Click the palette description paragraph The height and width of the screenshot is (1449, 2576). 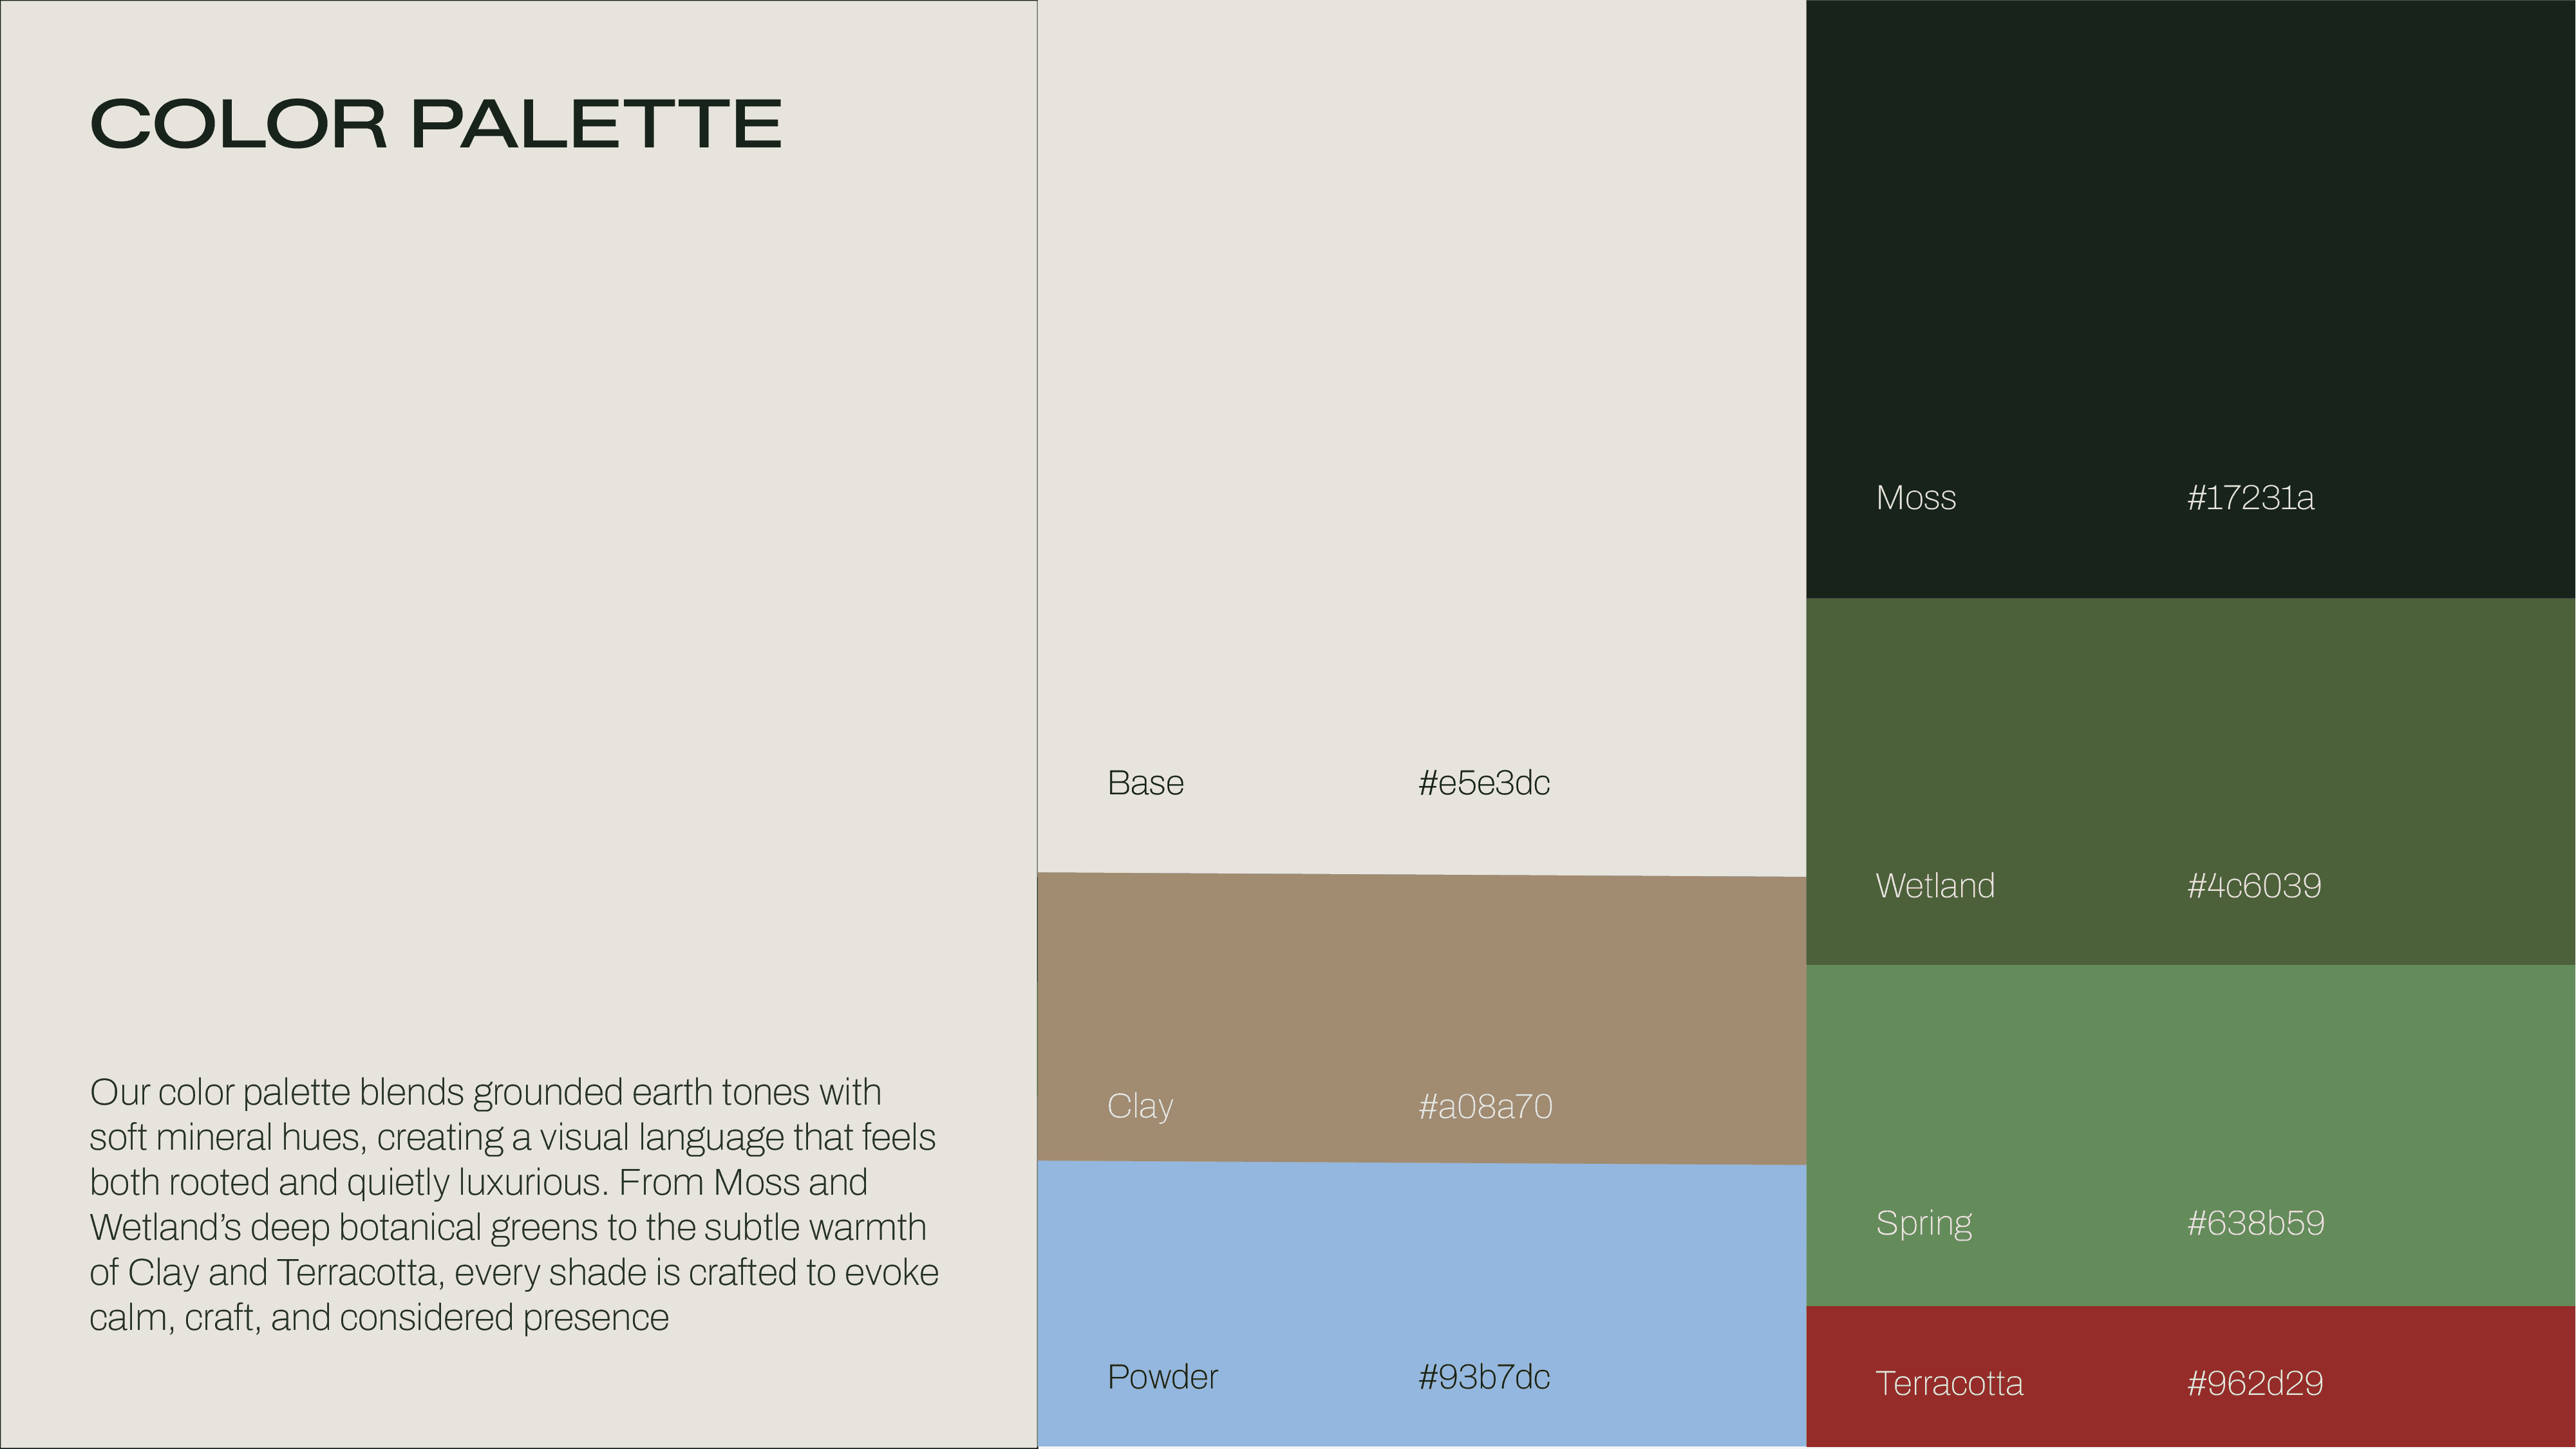tap(514, 1204)
